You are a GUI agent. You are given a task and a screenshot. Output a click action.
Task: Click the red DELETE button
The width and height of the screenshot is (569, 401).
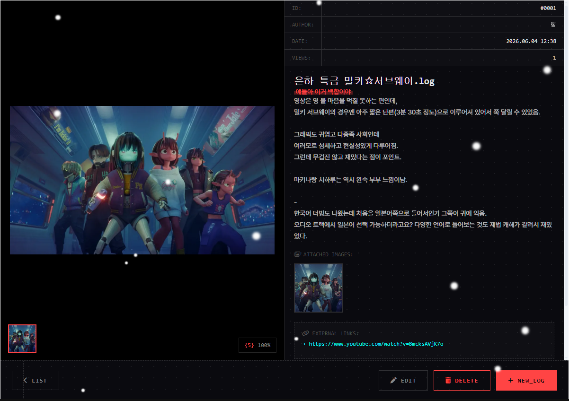tap(462, 380)
